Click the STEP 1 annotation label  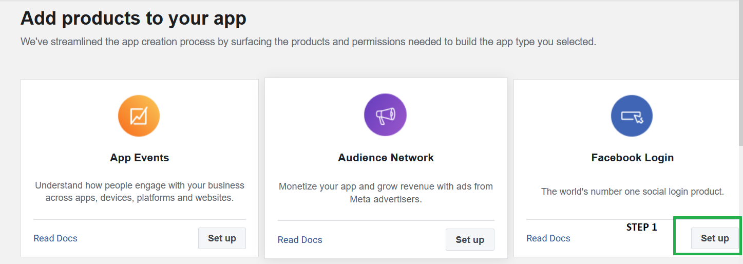click(641, 227)
